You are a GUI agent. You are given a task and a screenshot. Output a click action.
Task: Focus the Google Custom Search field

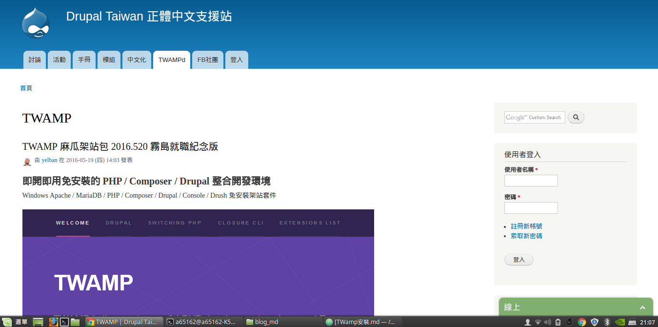[x=535, y=117]
